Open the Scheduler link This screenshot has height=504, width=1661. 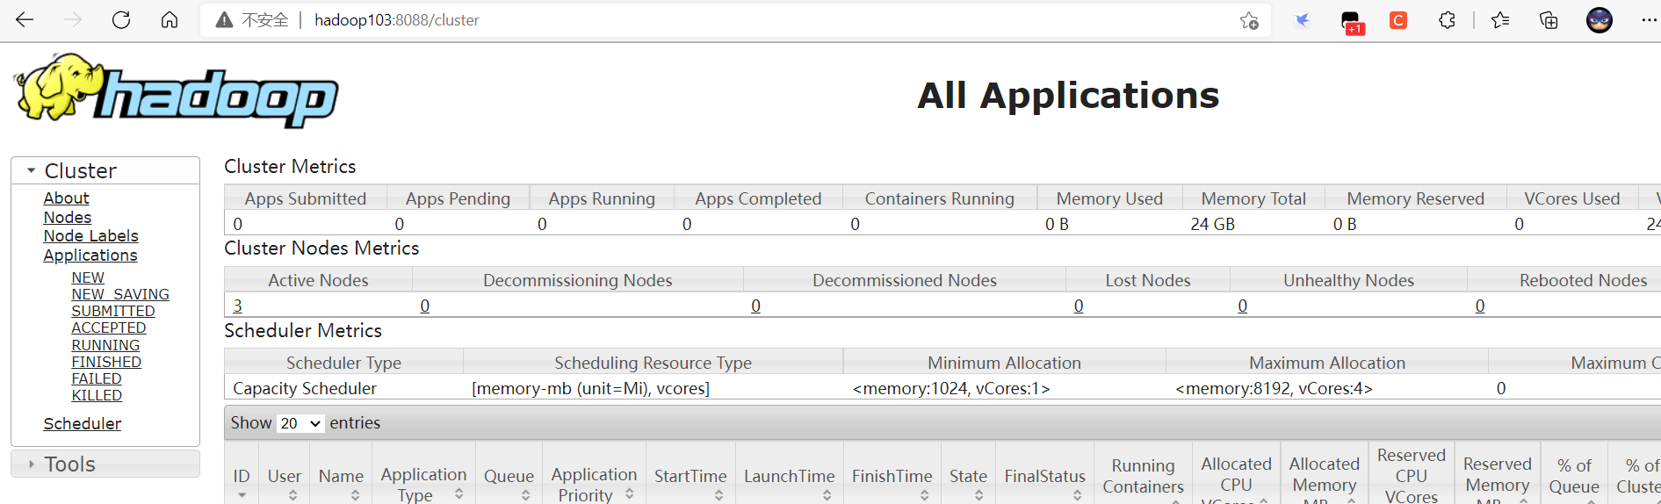tap(83, 424)
